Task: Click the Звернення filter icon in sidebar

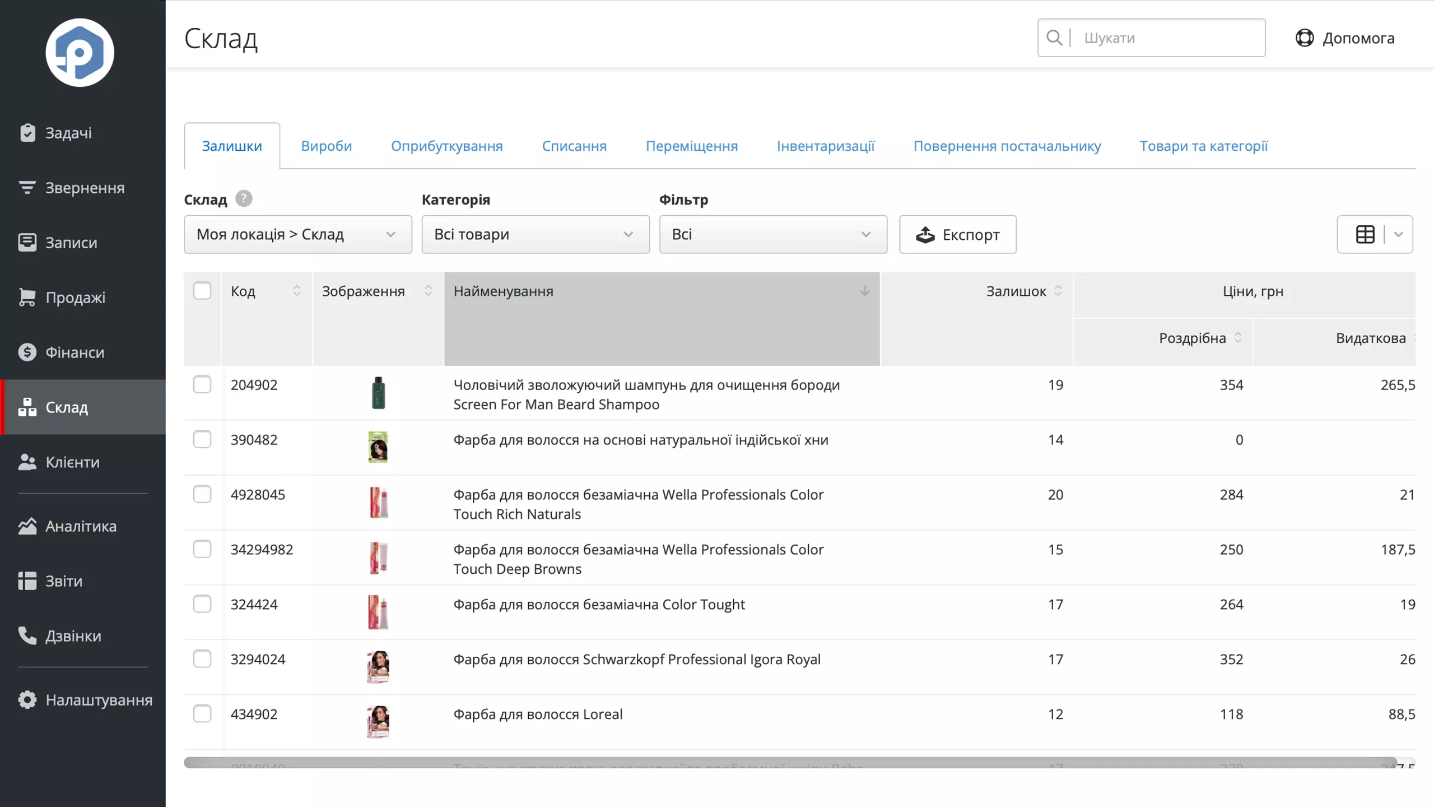Action: tap(27, 188)
